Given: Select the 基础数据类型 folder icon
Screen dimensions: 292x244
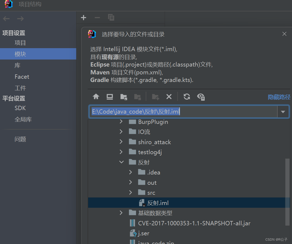Looking at the screenshot, I should pos(132,213).
